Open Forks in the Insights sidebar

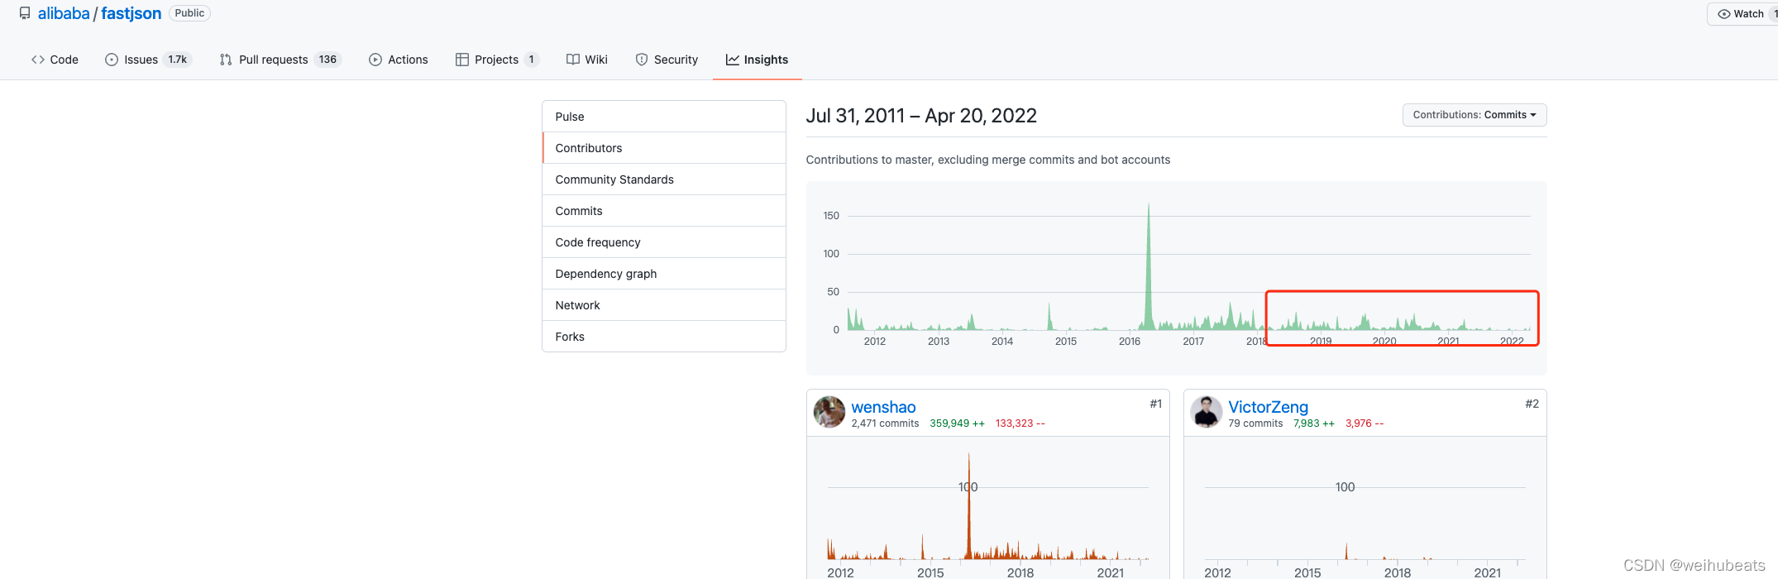coord(664,337)
